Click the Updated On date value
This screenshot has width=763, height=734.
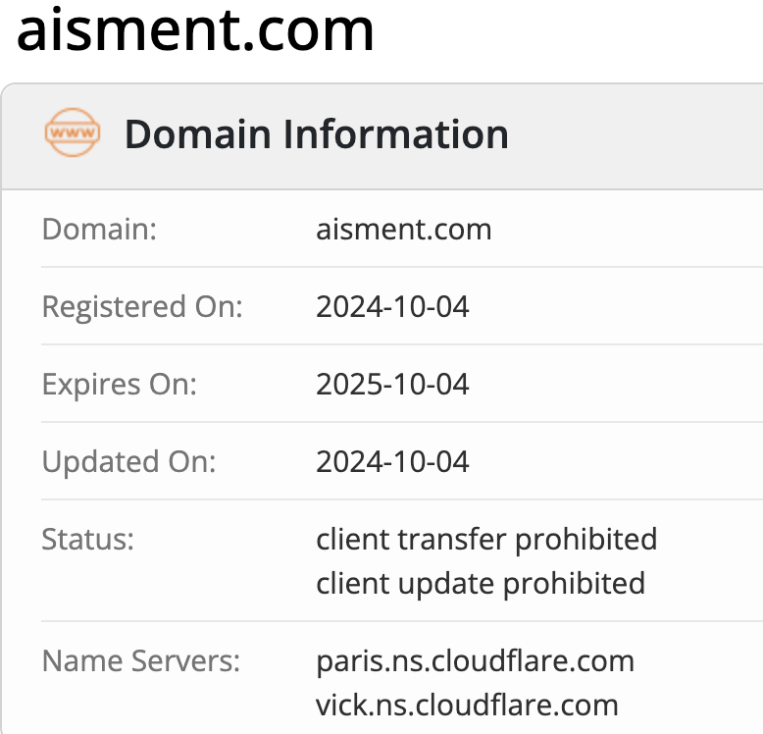(x=392, y=461)
